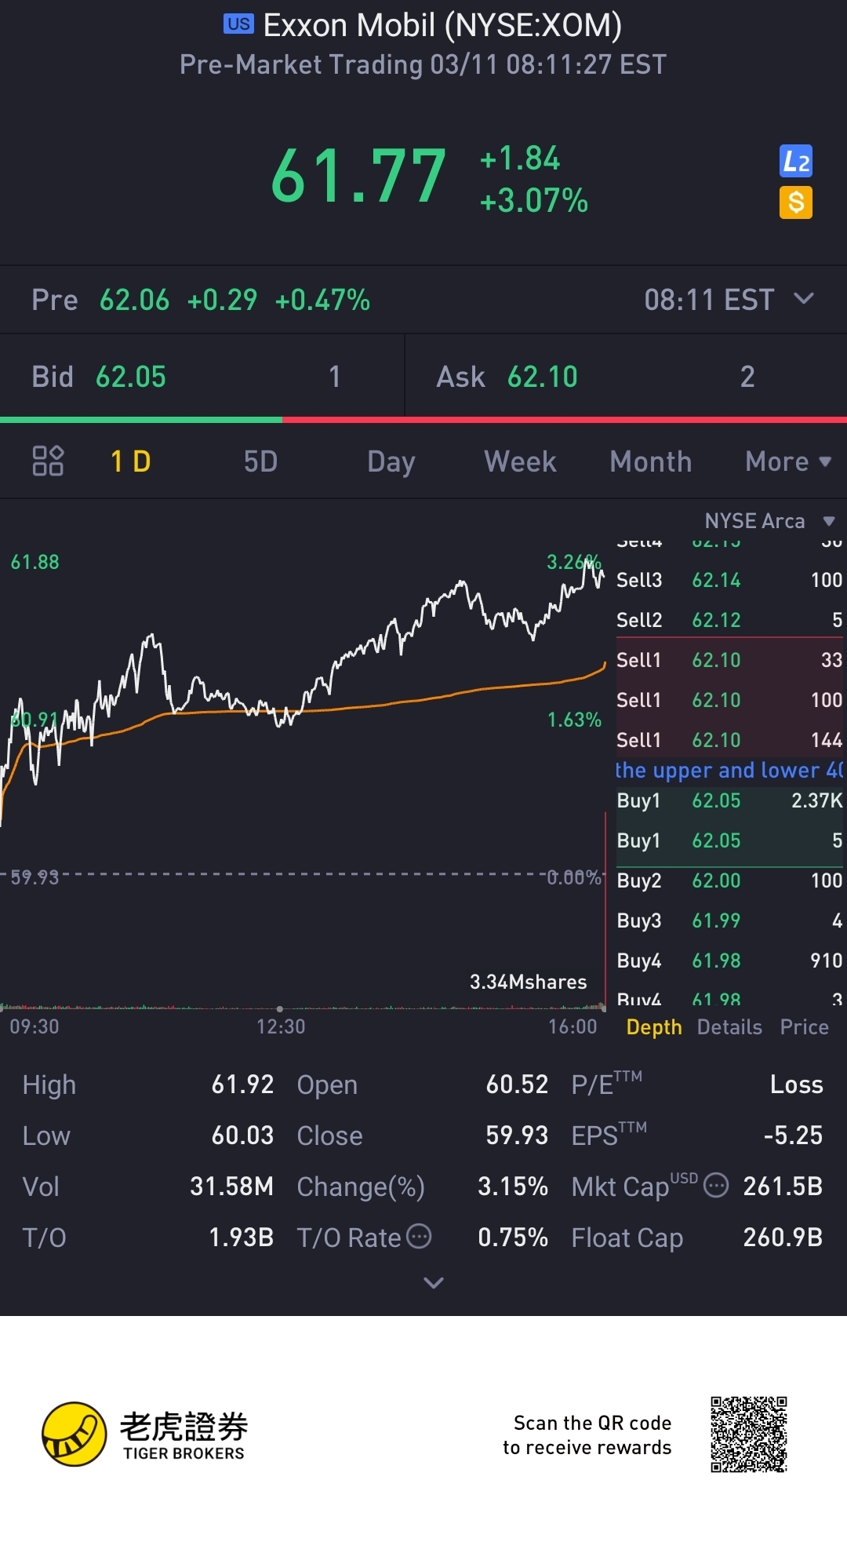This screenshot has height=1553, width=847.
Task: Tap the 3.34Mshares volume label
Action: 529,982
